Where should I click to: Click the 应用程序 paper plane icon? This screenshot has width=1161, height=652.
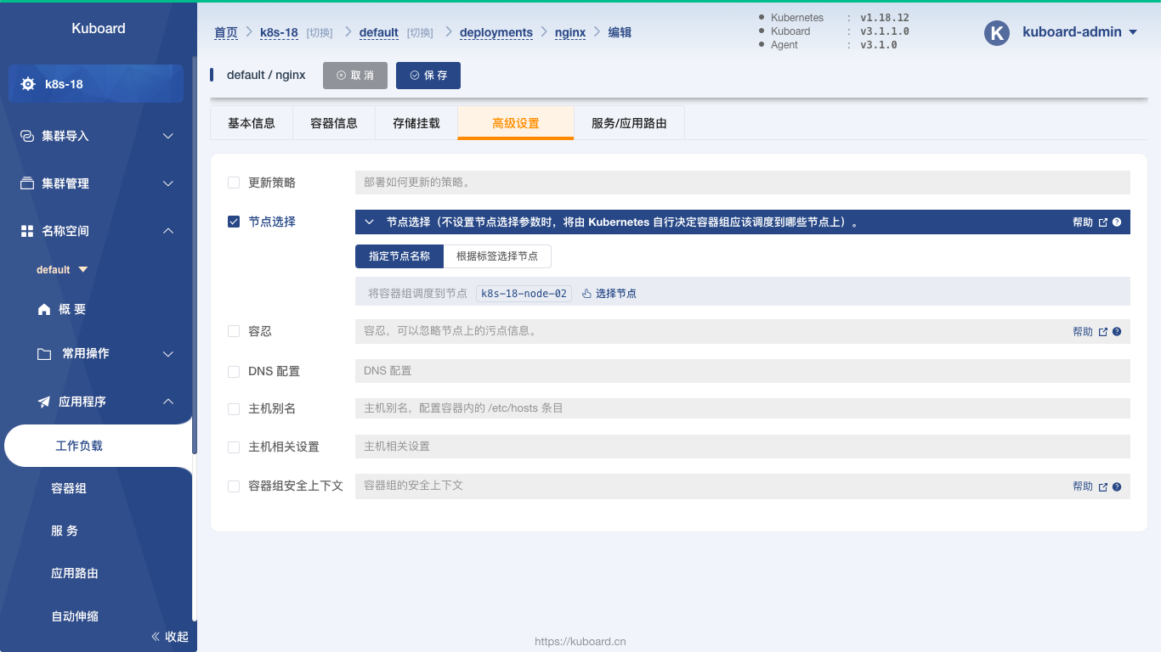[44, 402]
